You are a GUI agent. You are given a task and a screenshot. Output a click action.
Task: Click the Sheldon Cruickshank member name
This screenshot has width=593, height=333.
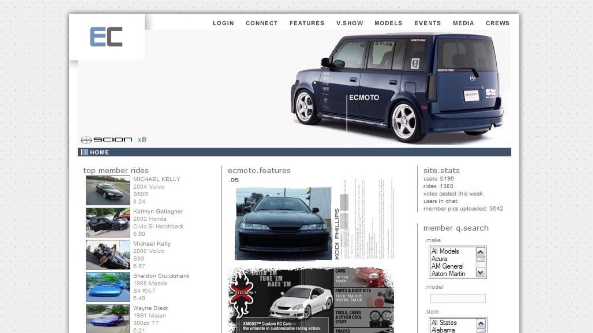coord(161,276)
